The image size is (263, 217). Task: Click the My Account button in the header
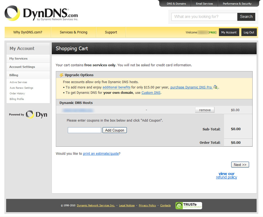pyautogui.click(x=229, y=32)
